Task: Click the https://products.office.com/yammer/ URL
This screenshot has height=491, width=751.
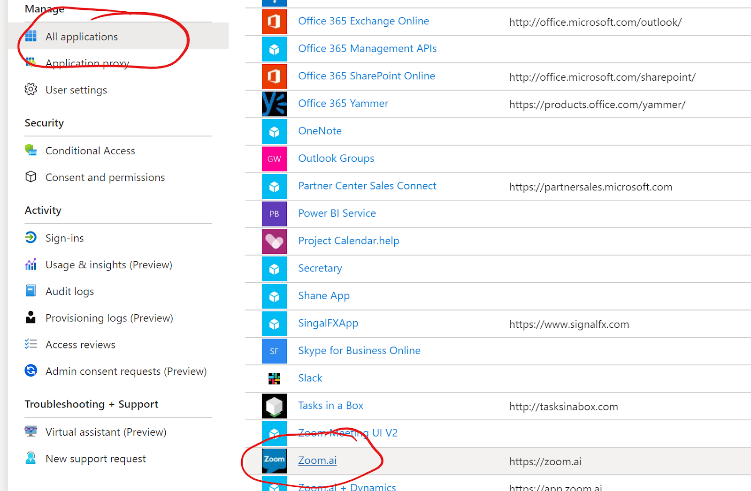Action: click(x=597, y=105)
